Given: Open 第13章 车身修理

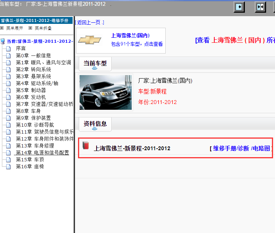Looking at the screenshot, I should (35, 146).
